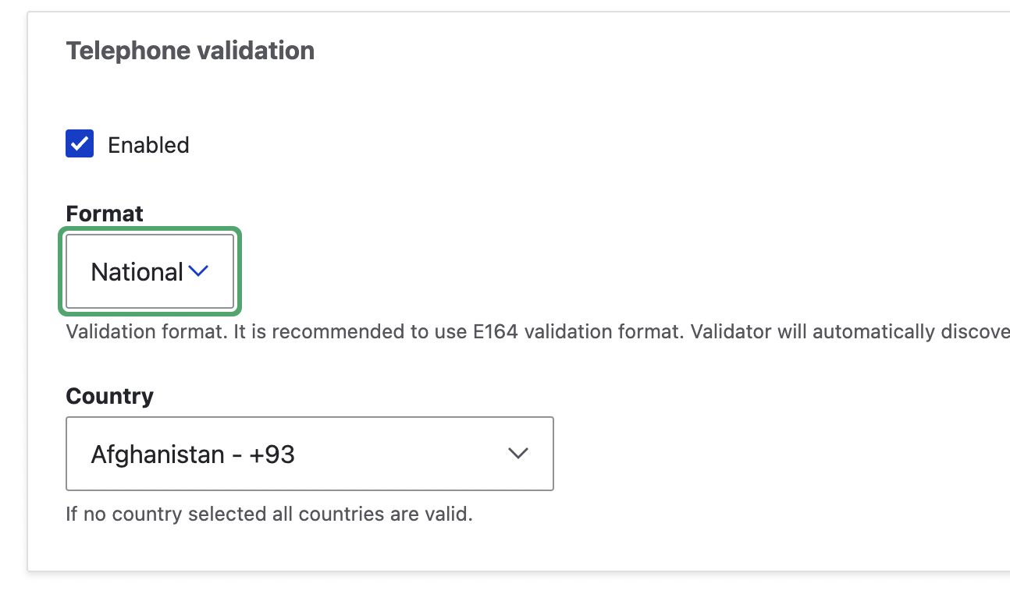The width and height of the screenshot is (1010, 594).
Task: Uncheck the Enabled checkbox
Action: tap(80, 144)
